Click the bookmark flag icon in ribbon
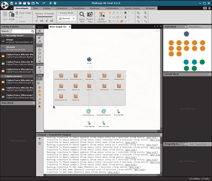The height and width of the screenshot is (181, 212). pos(125,13)
